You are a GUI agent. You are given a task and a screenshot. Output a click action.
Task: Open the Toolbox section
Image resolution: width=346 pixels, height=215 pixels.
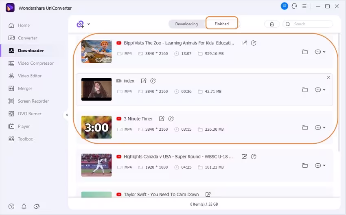20,139
